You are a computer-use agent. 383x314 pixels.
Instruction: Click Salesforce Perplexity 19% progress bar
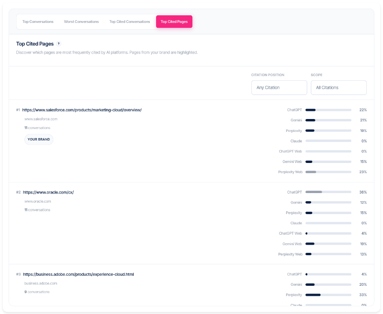pos(328,130)
